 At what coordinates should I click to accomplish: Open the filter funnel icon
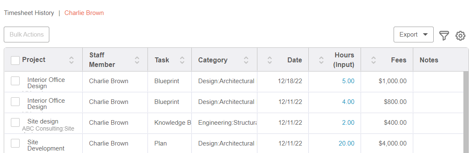click(x=444, y=35)
